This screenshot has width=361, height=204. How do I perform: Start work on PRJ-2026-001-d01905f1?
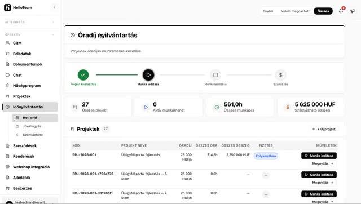pos(319,194)
